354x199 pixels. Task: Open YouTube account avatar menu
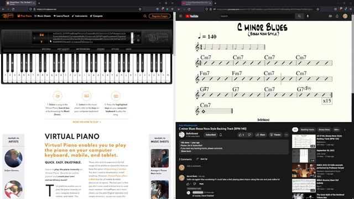(345, 16)
